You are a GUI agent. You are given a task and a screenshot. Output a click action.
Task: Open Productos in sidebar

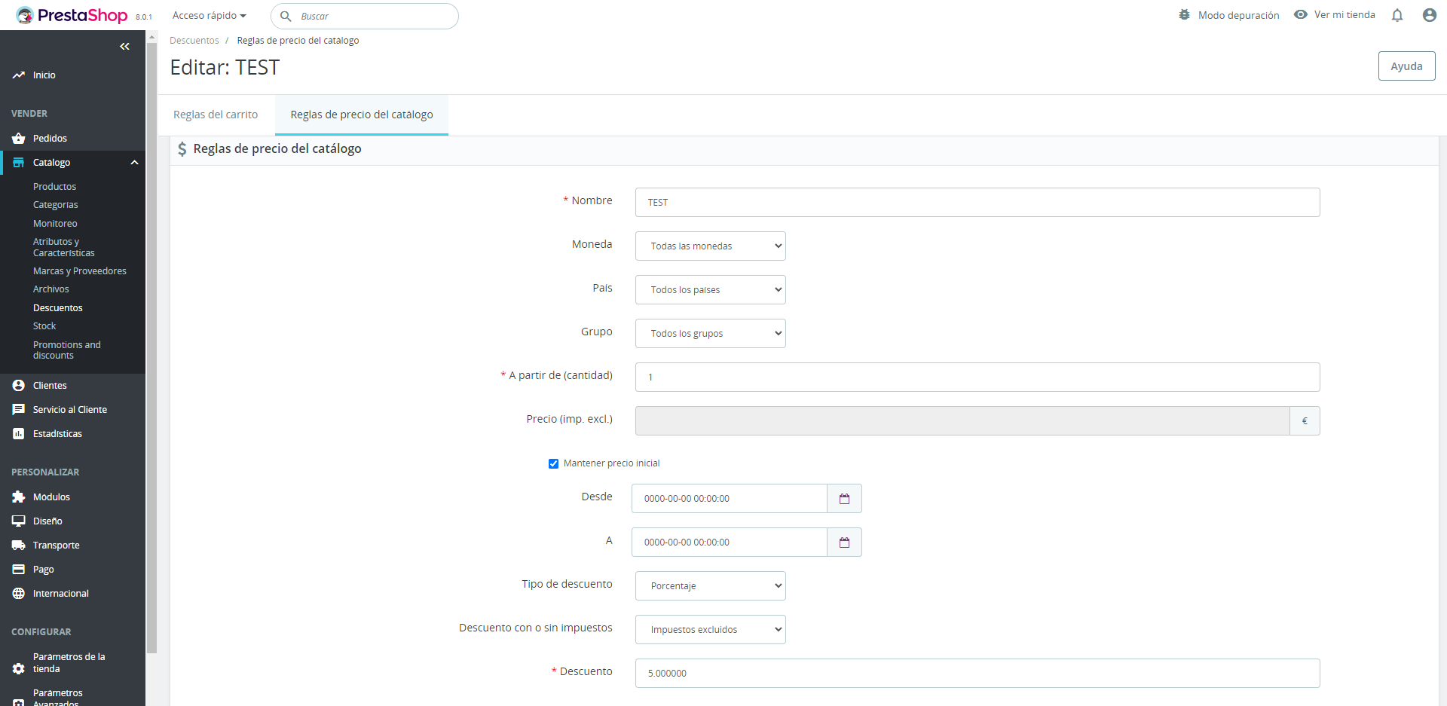click(x=54, y=187)
